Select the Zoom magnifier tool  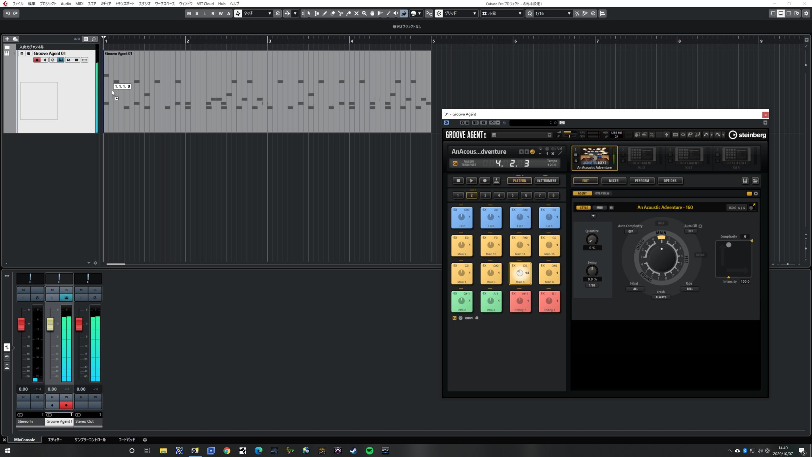pyautogui.click(x=364, y=13)
